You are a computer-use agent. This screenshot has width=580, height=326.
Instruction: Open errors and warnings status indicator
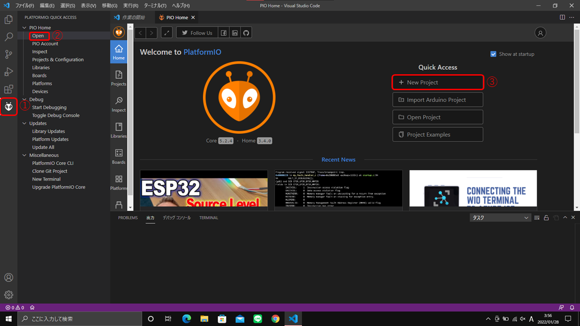coord(14,307)
